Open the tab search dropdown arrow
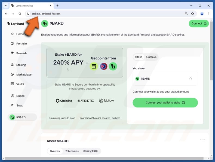Screen dimensions: 215x162 point(6,6)
